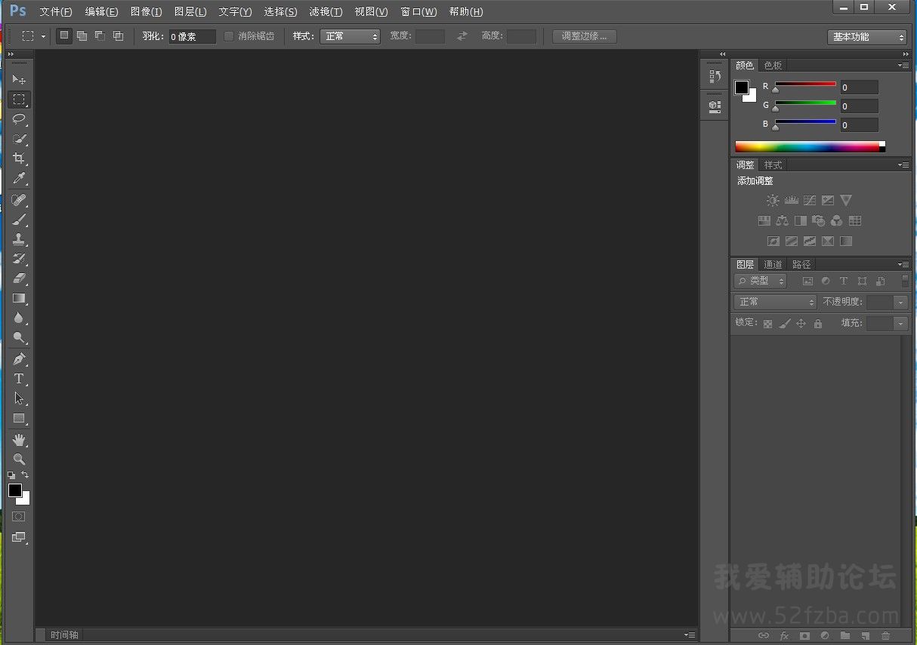Reset to default colors mini icon
Viewport: 917px width, 645px height.
[x=11, y=475]
